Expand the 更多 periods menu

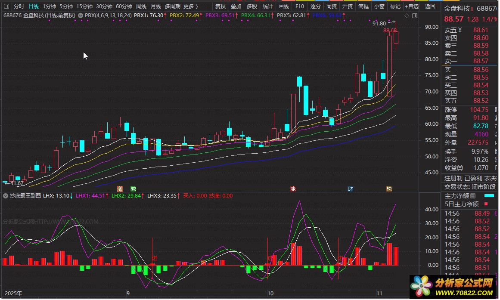(190, 6)
